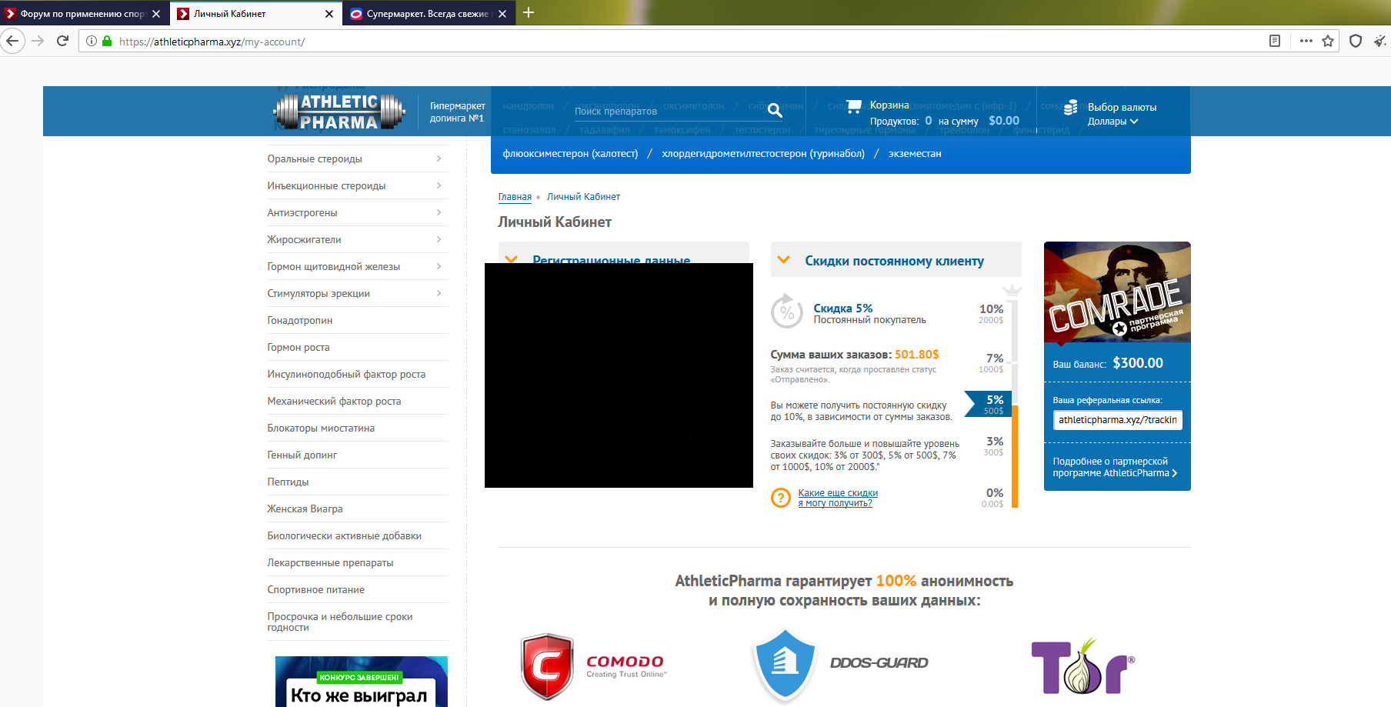Select Гормон роста menu item
The height and width of the screenshot is (707, 1391).
click(x=299, y=347)
